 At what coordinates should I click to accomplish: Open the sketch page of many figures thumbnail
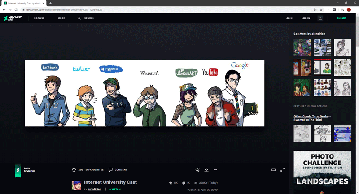(342, 67)
